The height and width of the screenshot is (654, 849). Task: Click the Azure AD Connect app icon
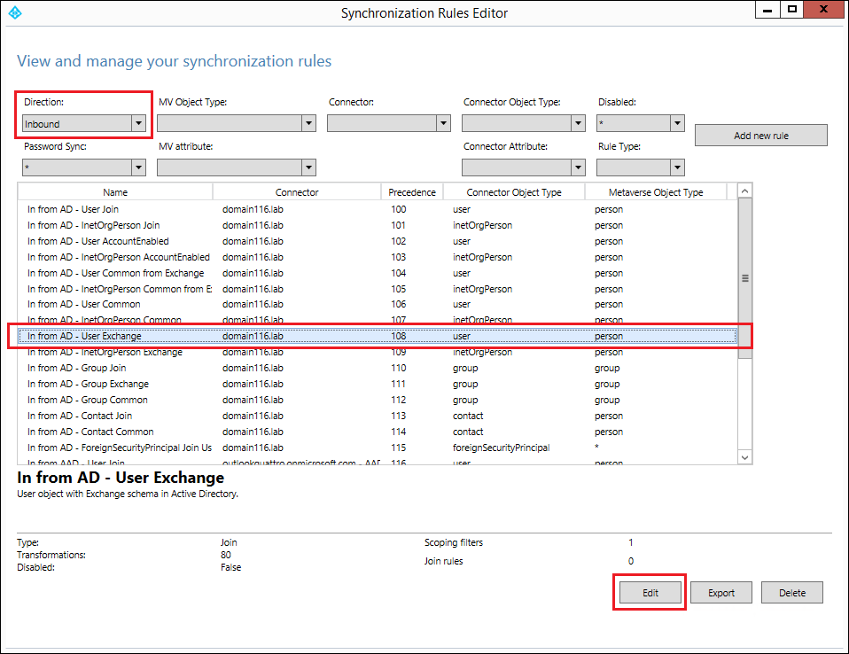point(15,12)
